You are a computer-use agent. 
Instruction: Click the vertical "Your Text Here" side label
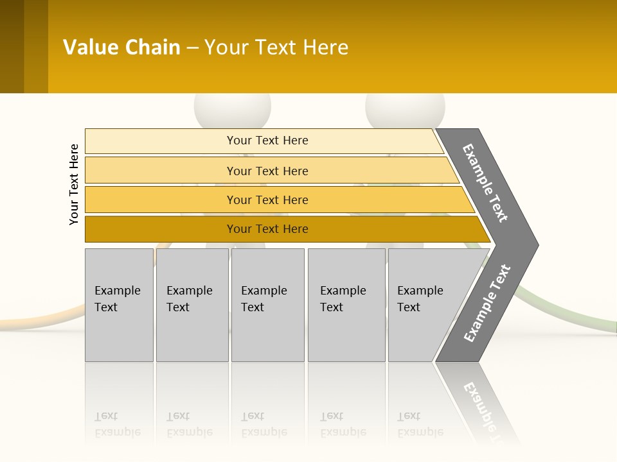(x=74, y=184)
